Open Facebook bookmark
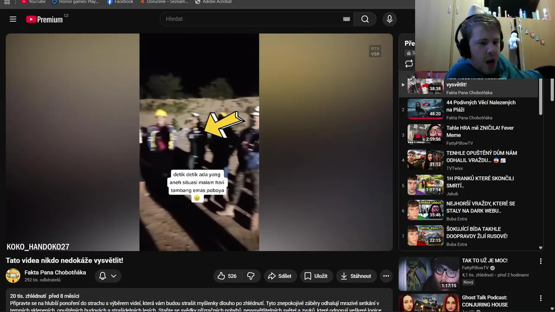The image size is (555, 312). (x=120, y=2)
